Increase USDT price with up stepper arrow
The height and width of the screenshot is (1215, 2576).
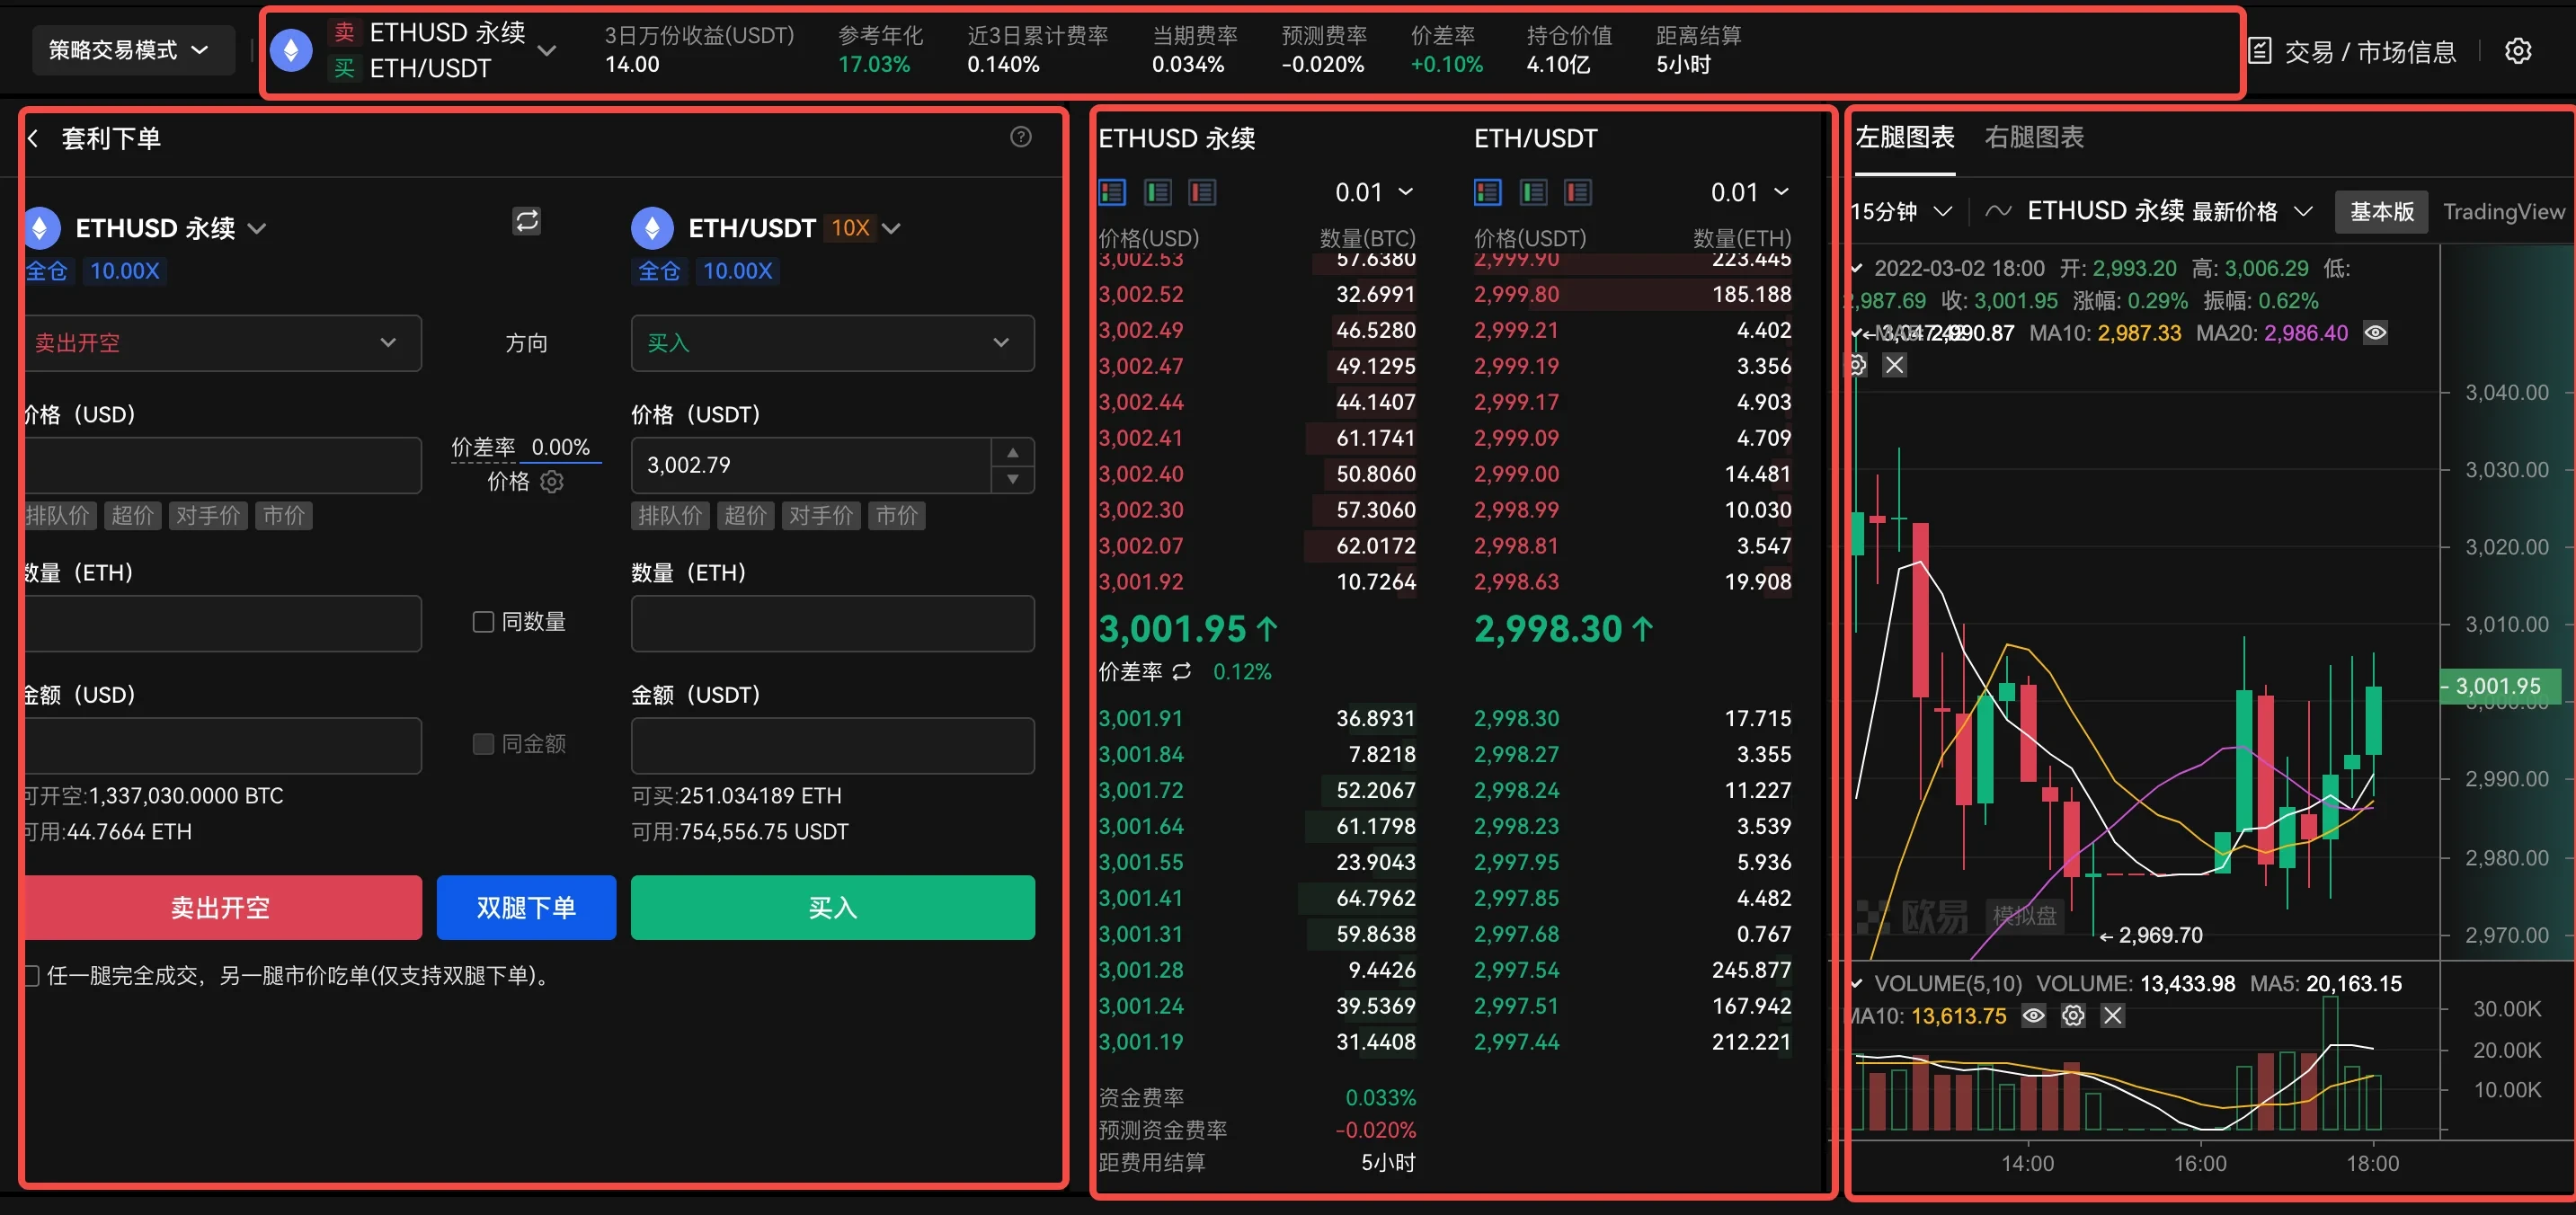(x=1013, y=452)
